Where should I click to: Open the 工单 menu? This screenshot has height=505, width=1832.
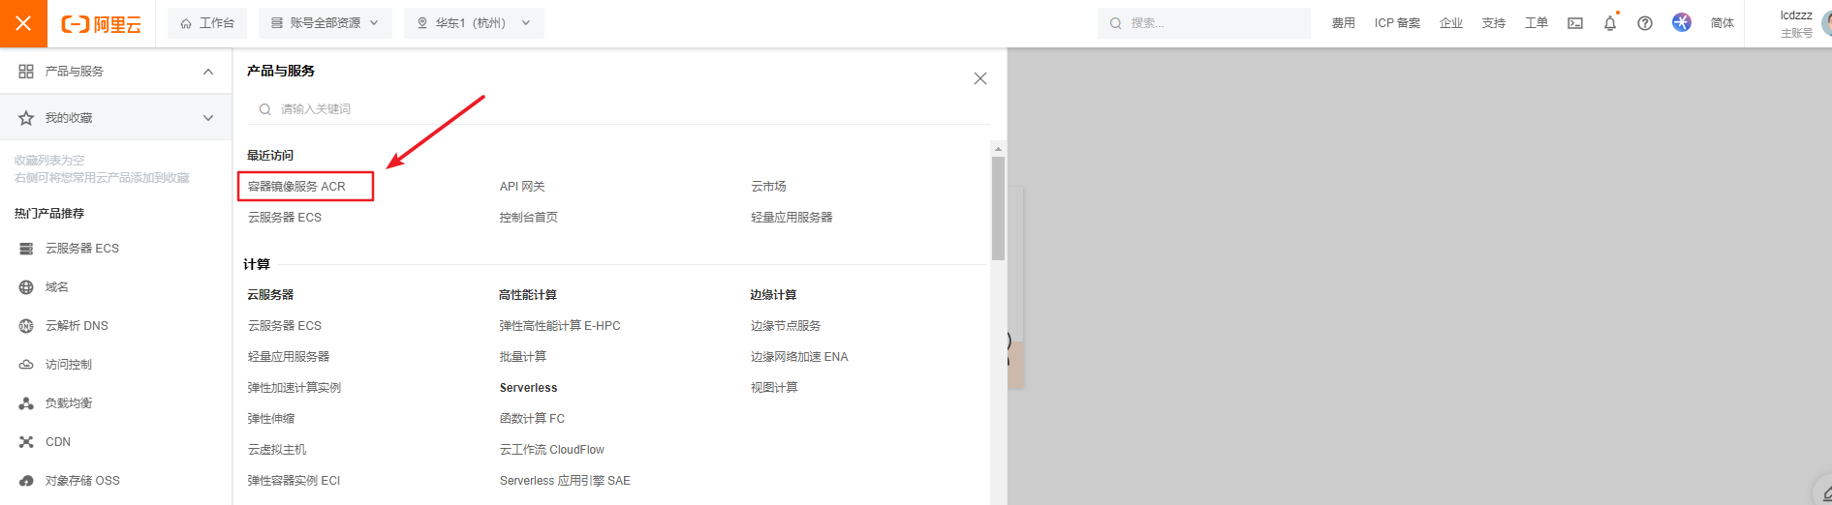1537,23
